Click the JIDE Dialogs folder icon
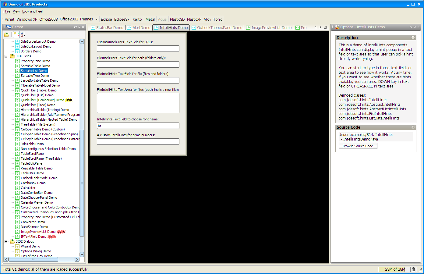The height and width of the screenshot is (274, 424). pos(12,241)
